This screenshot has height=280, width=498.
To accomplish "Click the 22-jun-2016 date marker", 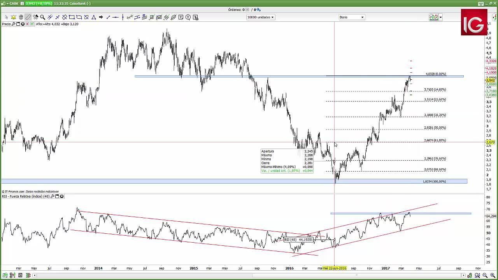I will coord(335,268).
